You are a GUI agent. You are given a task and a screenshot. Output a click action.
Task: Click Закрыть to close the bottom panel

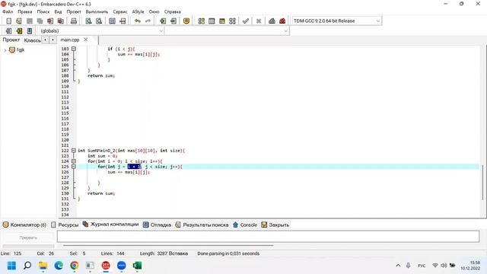(x=275, y=225)
